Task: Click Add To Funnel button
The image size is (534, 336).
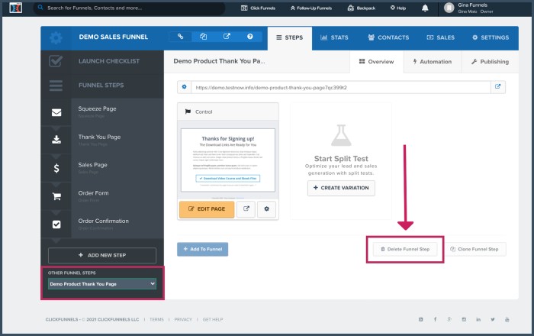Action: coord(203,249)
